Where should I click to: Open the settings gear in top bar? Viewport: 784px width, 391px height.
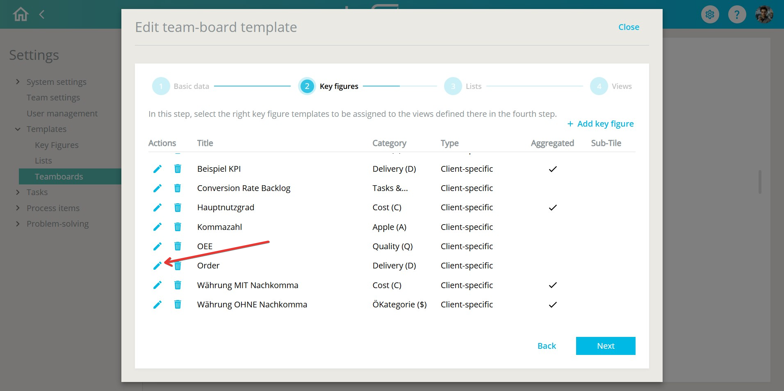coord(710,15)
